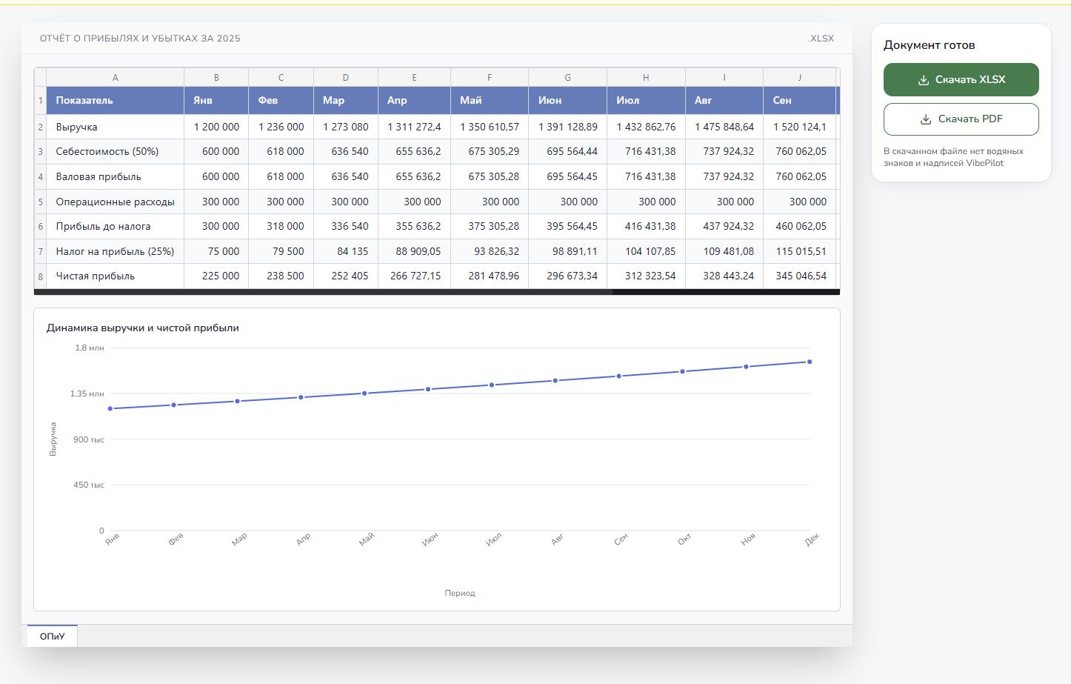The width and height of the screenshot is (1071, 684).
Task: Click the Операционные расходы row label
Action: click(x=115, y=202)
